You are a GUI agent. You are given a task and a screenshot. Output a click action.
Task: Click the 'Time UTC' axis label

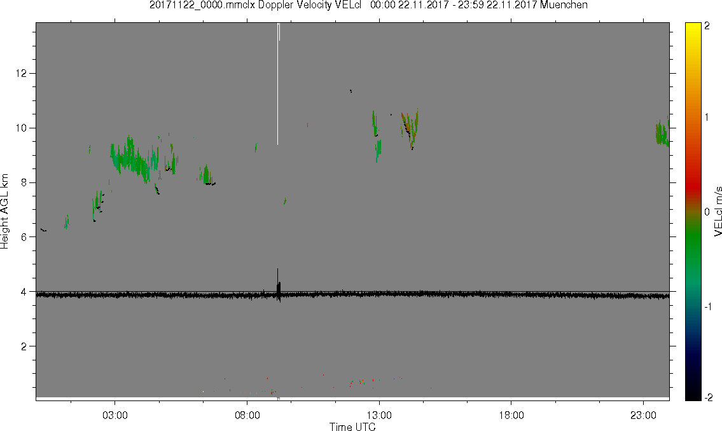pos(352,427)
